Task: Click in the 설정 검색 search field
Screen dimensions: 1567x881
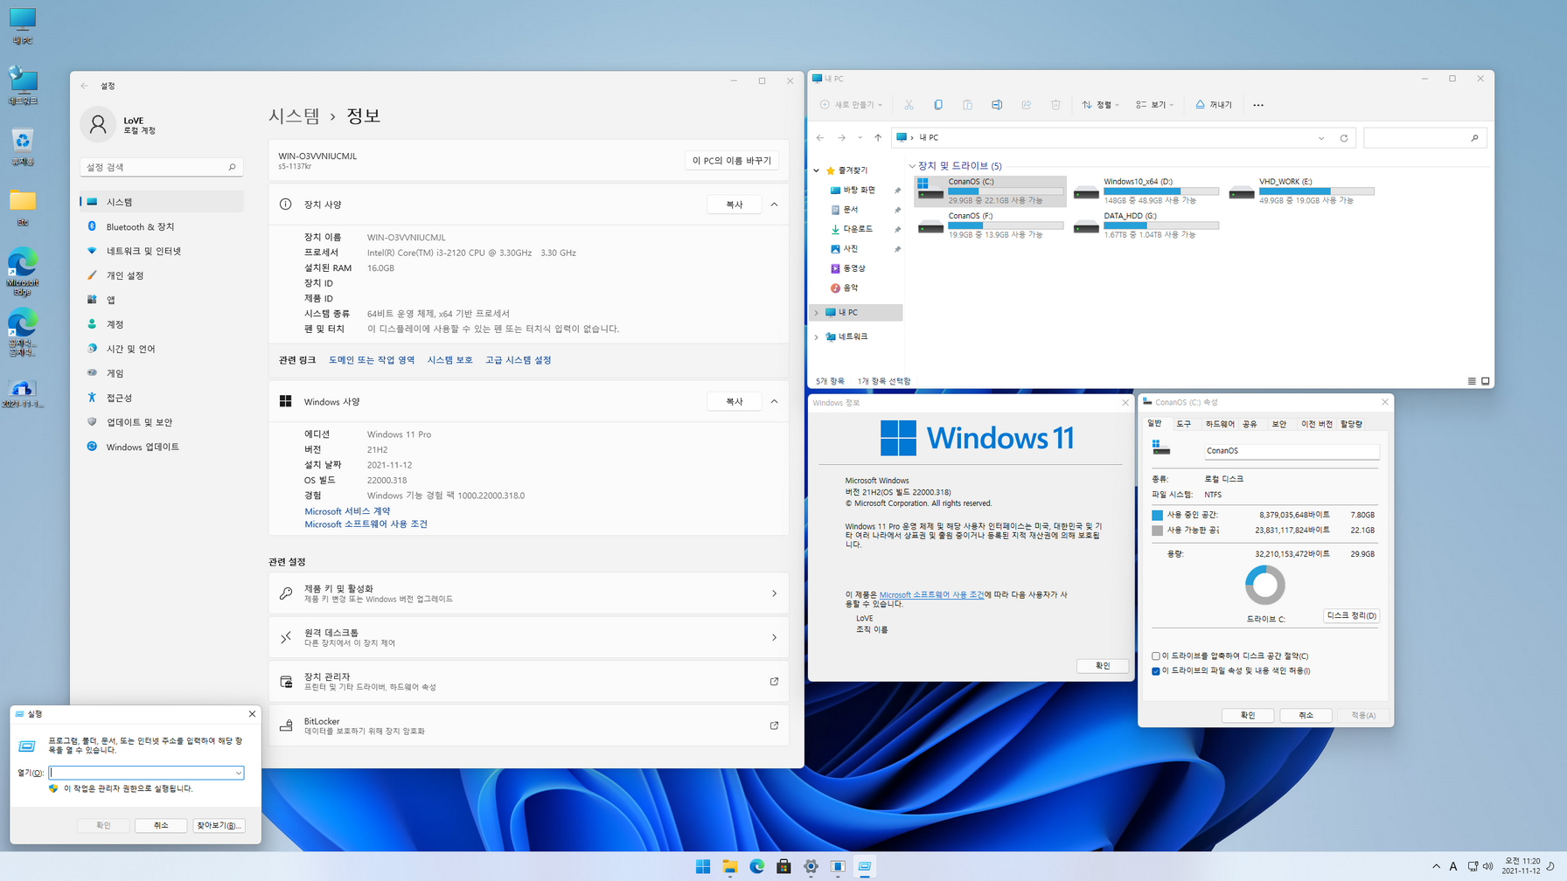Action: click(161, 167)
